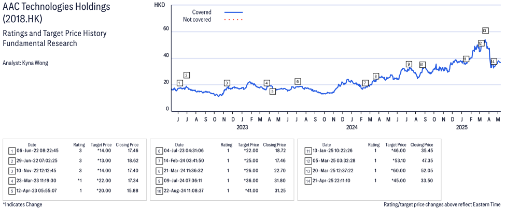Click chart marker 14 near April 2025

point(493,62)
